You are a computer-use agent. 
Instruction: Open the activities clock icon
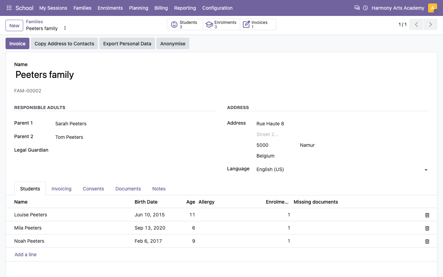[365, 8]
